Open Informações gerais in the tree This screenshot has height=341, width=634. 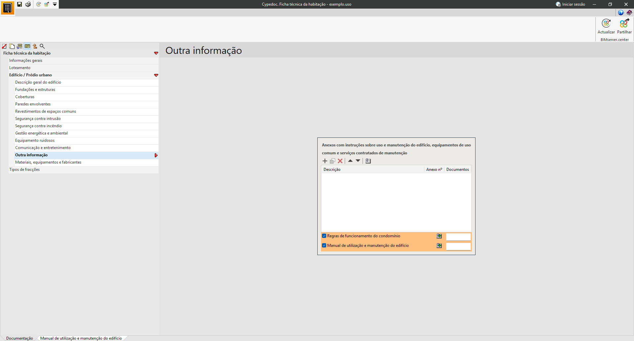pos(84,60)
